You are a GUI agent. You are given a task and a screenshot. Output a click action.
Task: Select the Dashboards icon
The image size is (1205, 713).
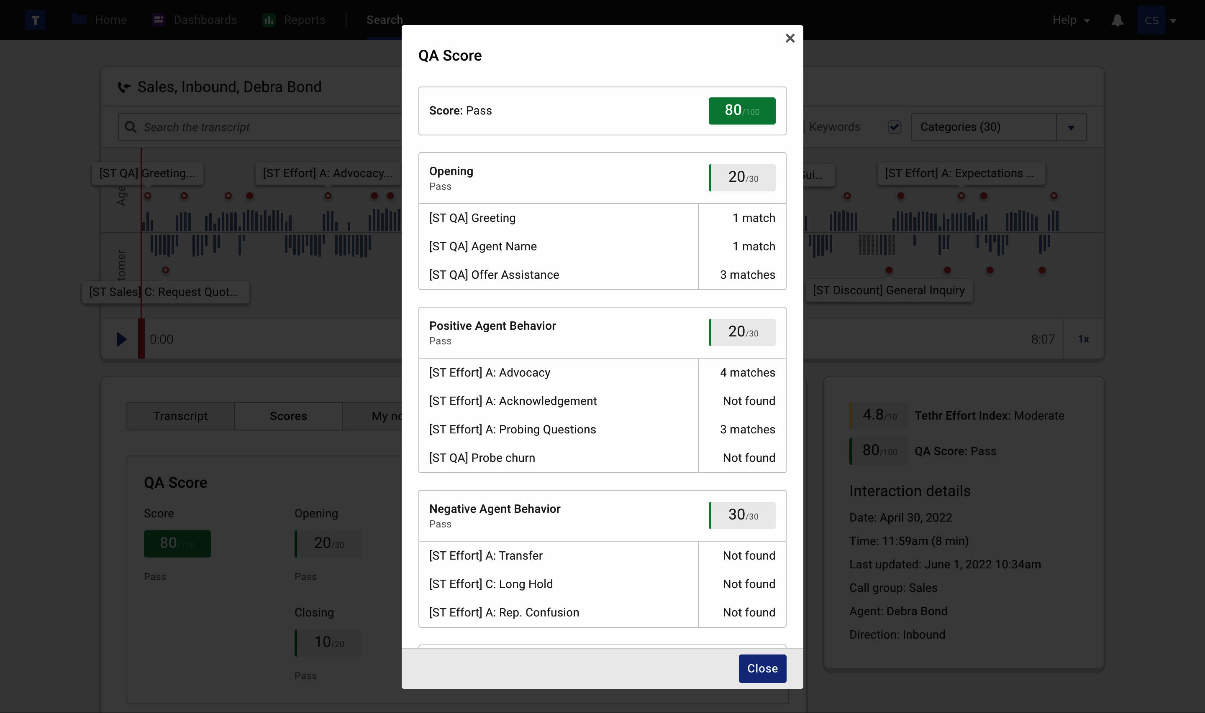coord(159,20)
